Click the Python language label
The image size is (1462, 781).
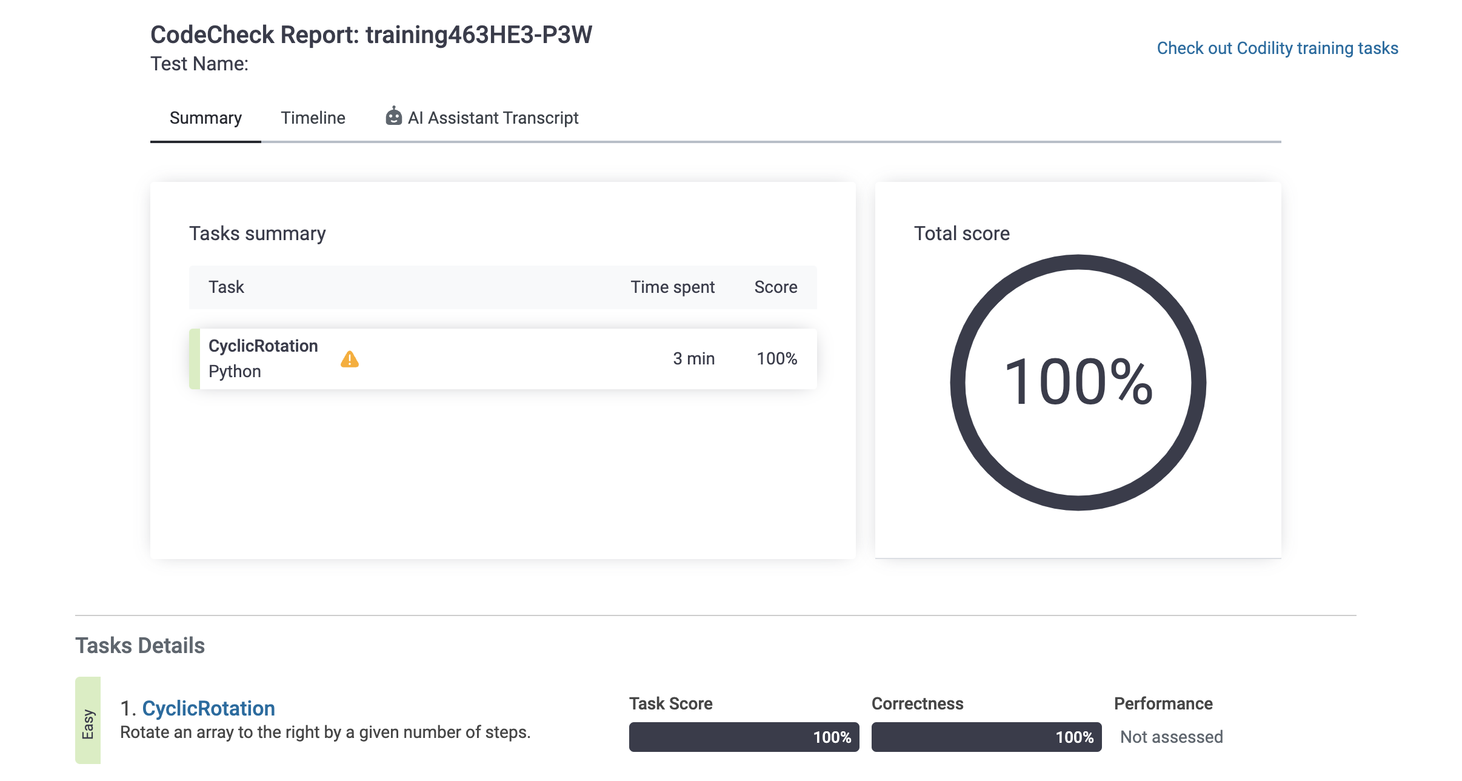(235, 371)
